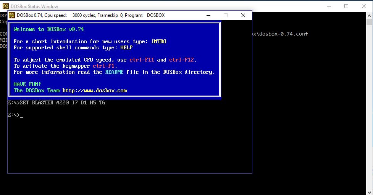Click the Z:\> command prompt cursor line
The image size is (373, 195).
(15, 115)
